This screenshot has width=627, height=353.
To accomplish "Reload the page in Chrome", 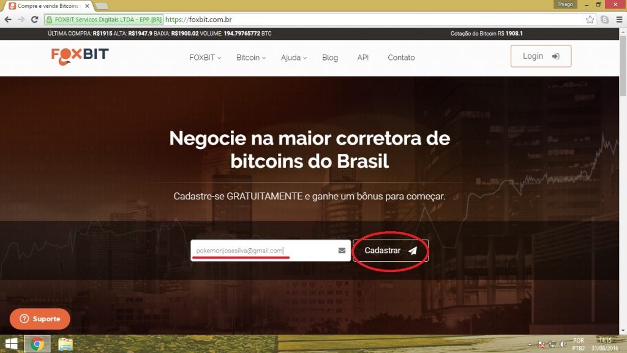I will tap(35, 20).
